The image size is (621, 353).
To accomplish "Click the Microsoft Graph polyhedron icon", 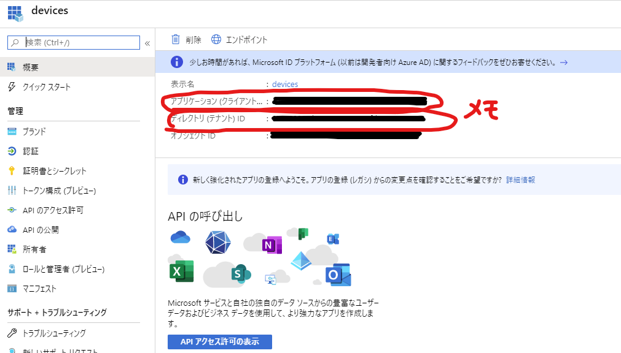I will (x=218, y=242).
